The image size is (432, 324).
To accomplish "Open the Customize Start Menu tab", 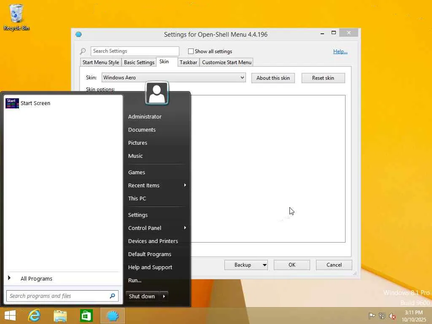I will (227, 62).
